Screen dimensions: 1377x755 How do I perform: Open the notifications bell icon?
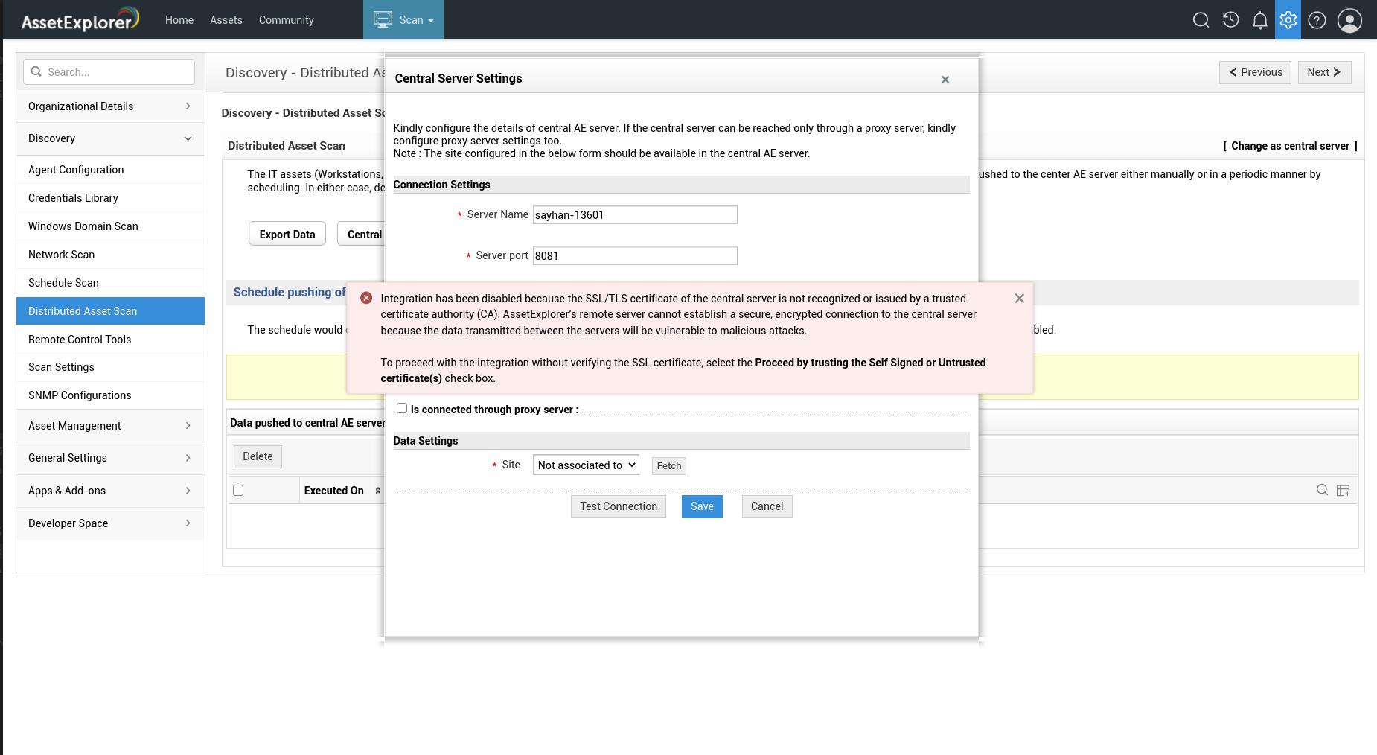pyautogui.click(x=1259, y=20)
